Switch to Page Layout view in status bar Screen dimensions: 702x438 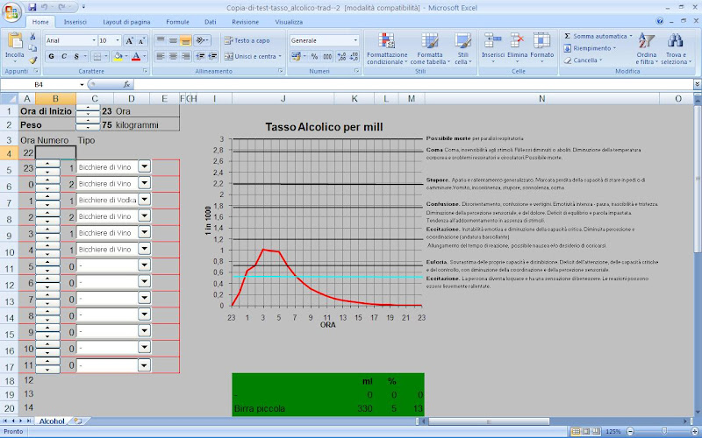click(x=585, y=432)
